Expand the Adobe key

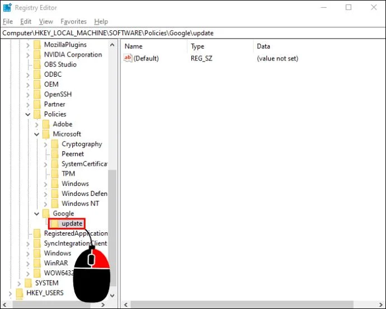(x=37, y=125)
